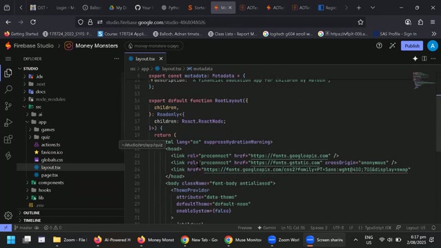Reload the browser page
The image size is (441, 248).
pyautogui.click(x=33, y=22)
